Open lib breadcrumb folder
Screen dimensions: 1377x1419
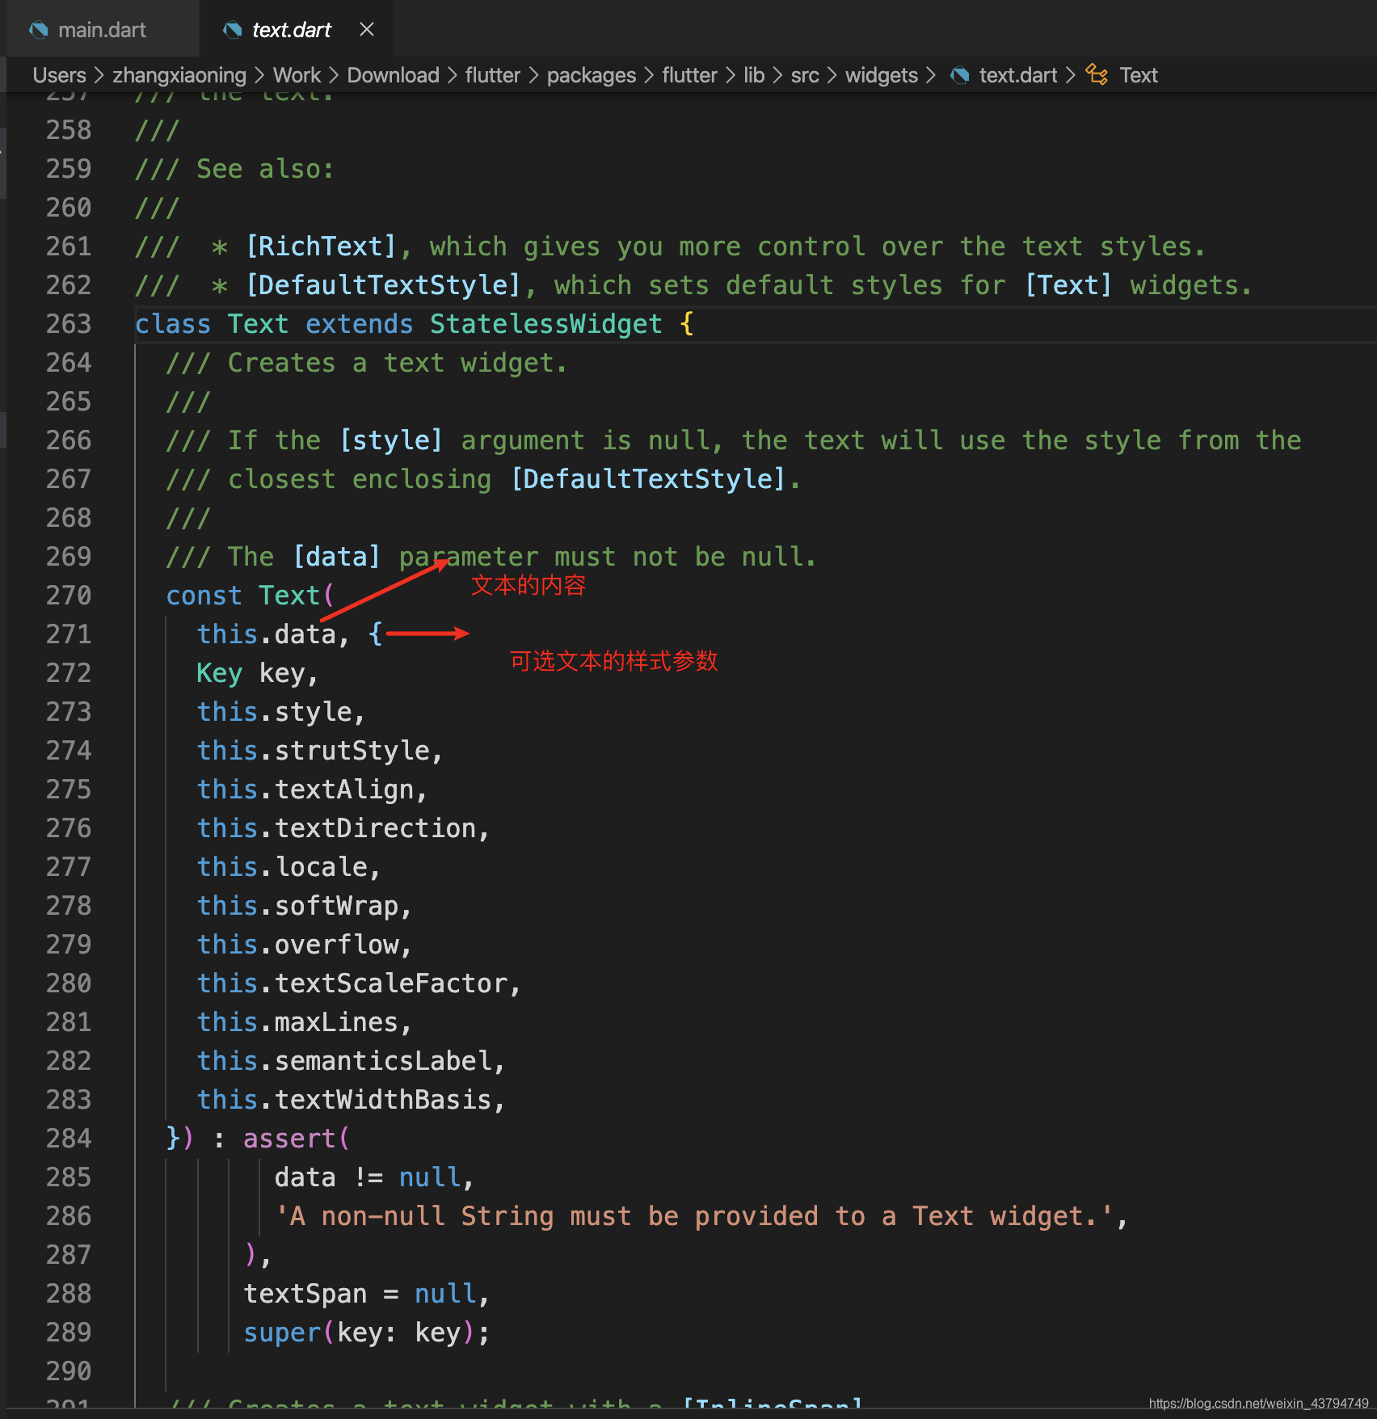click(753, 75)
